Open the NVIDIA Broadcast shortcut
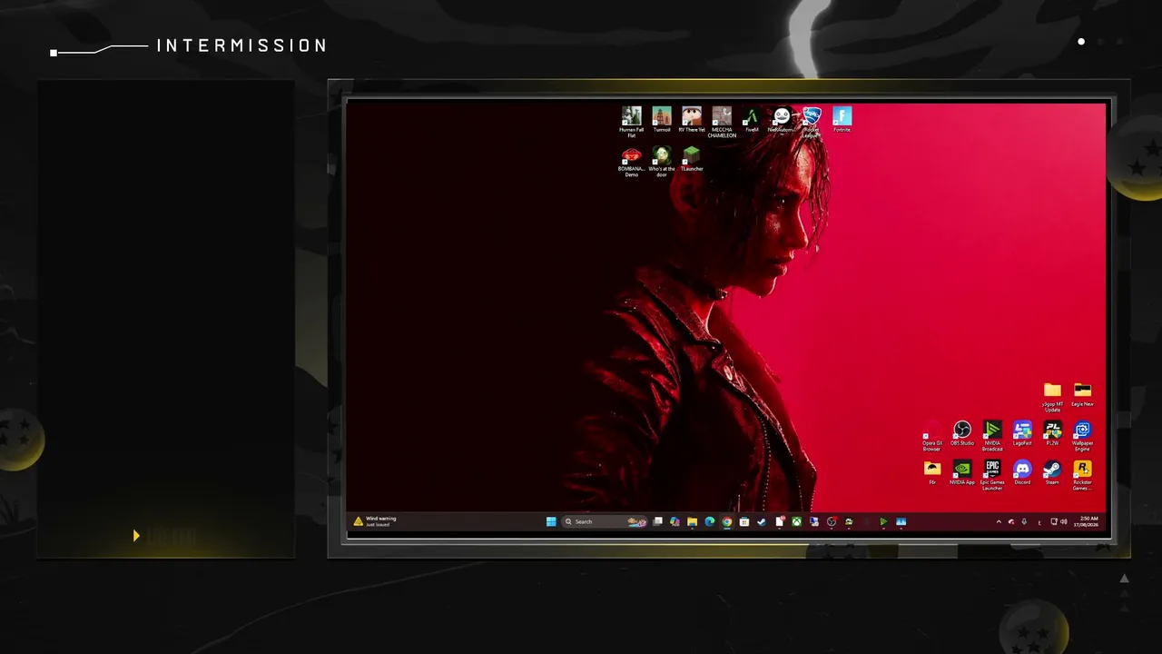 pyautogui.click(x=992, y=436)
